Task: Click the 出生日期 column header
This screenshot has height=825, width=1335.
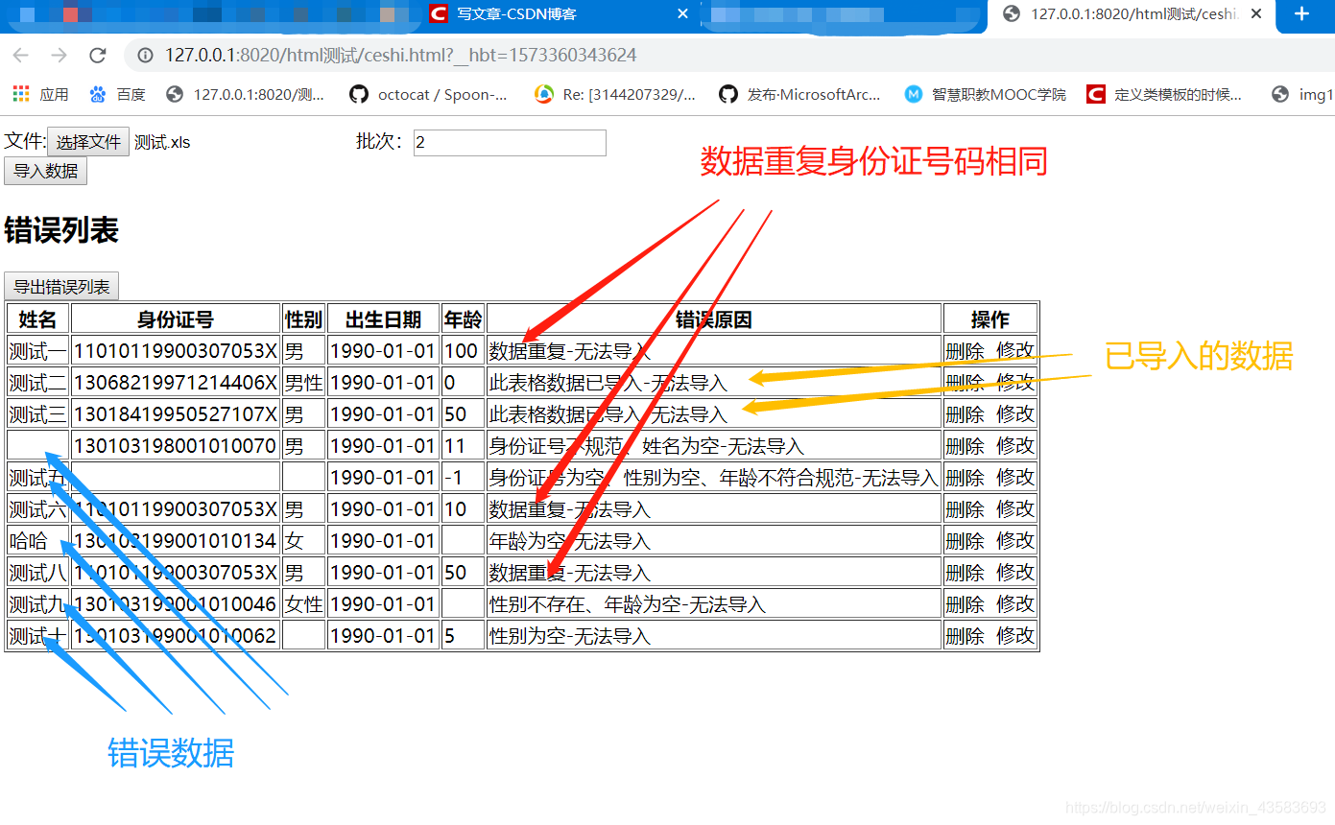Action: (383, 319)
